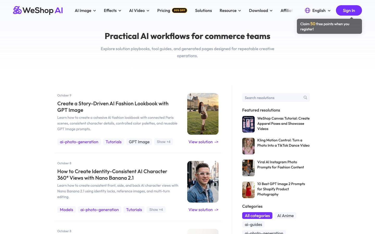Open WeShop Canvas Tutorial featured link

coord(283,123)
